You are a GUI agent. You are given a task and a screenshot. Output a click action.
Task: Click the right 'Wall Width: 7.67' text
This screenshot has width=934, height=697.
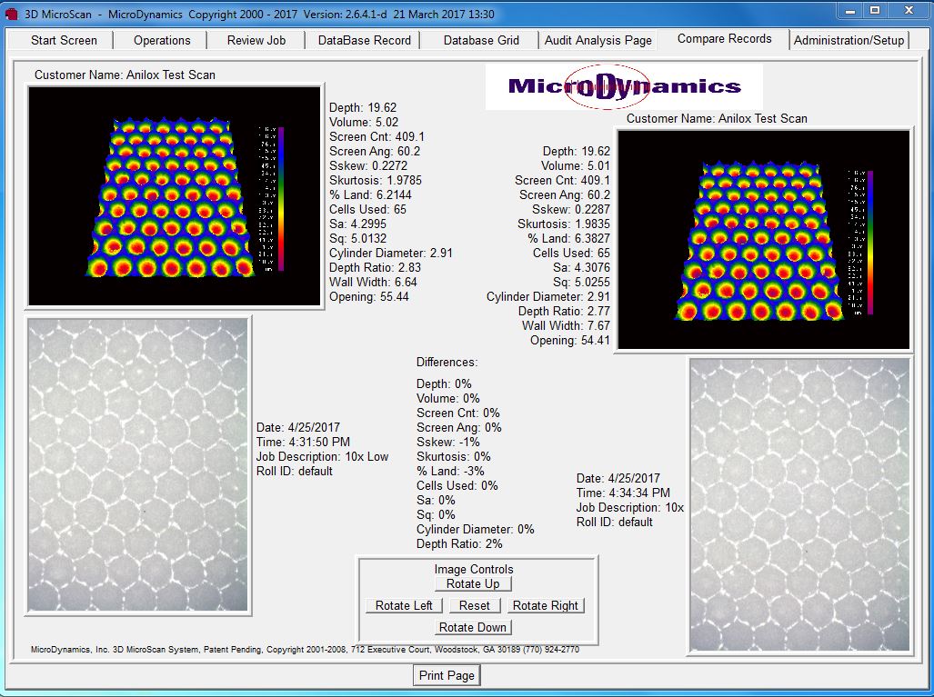[566, 325]
